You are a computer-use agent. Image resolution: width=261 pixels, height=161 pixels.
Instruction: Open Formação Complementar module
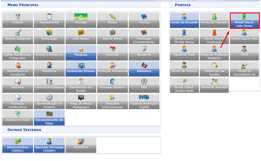tap(144, 36)
